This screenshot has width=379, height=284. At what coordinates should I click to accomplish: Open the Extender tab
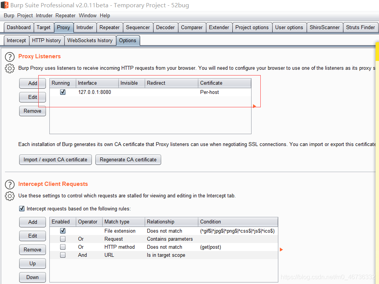pos(219,27)
